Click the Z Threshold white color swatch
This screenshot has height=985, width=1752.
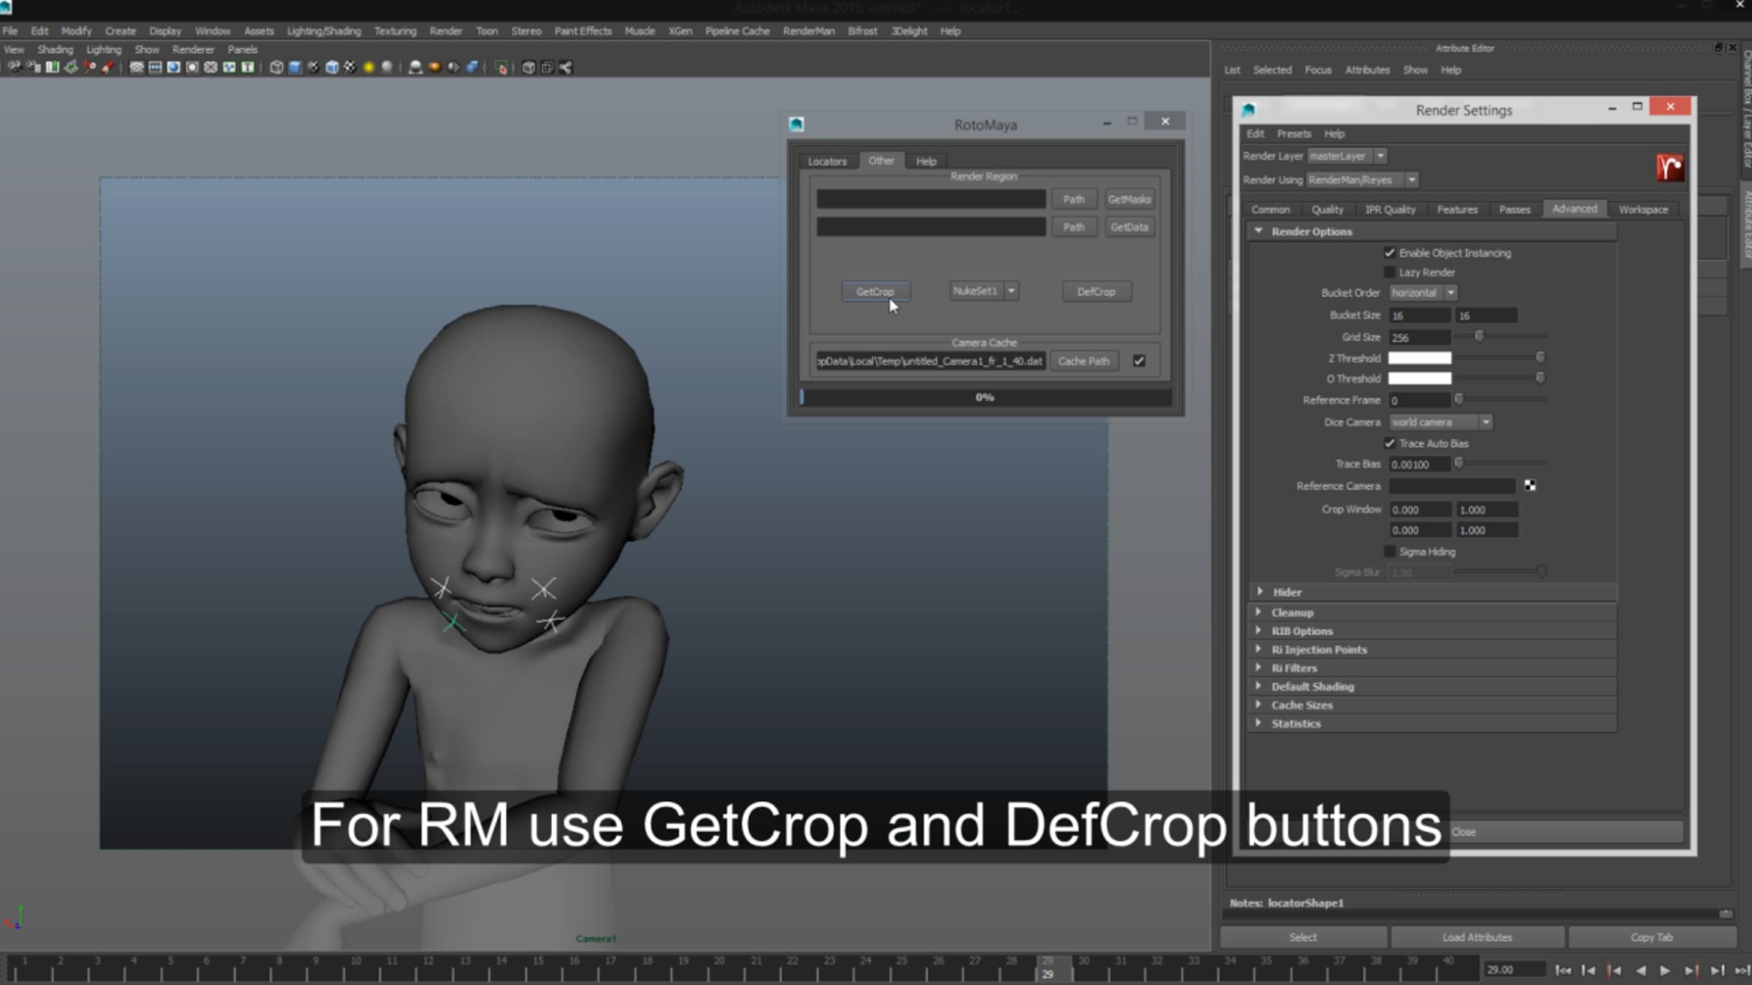click(1420, 358)
